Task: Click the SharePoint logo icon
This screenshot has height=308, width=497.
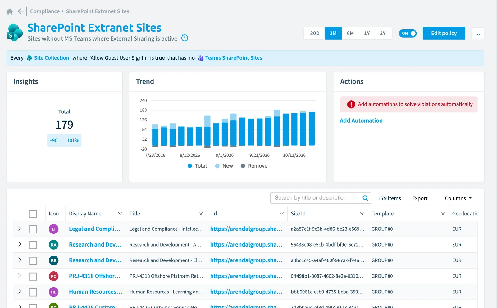Action: click(15, 32)
